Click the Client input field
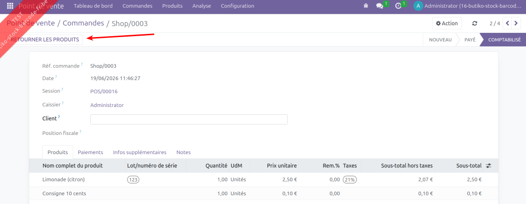Image resolution: width=526 pixels, height=204 pixels. pos(189,119)
